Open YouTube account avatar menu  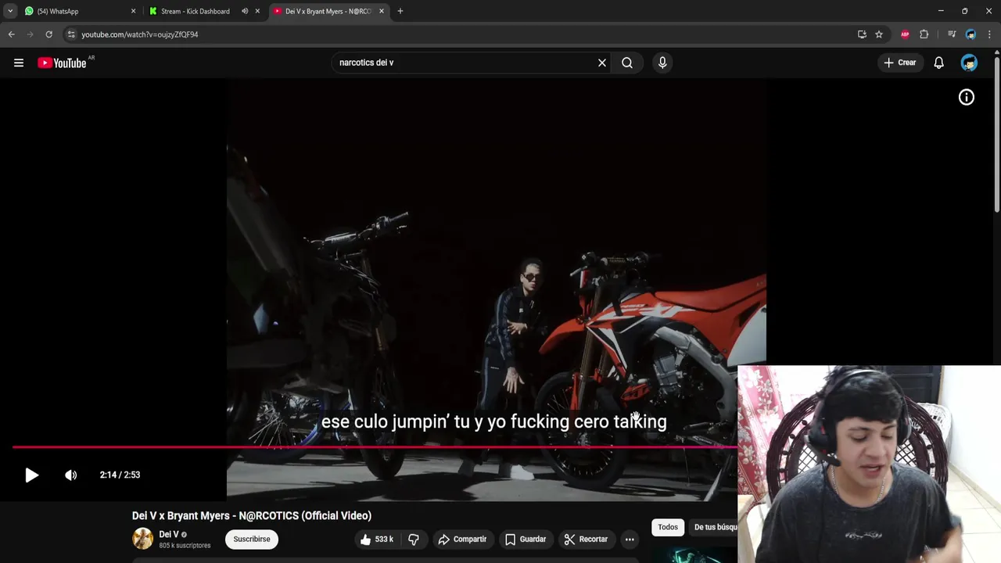[x=969, y=63]
